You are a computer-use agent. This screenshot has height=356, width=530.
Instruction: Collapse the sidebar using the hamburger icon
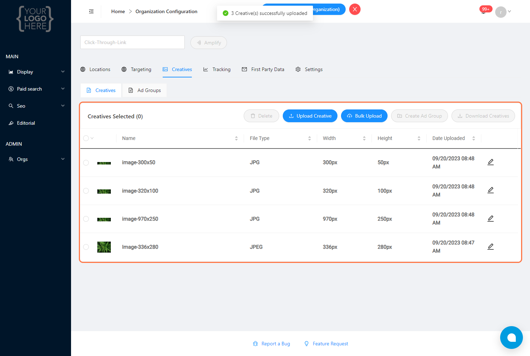[x=91, y=11]
